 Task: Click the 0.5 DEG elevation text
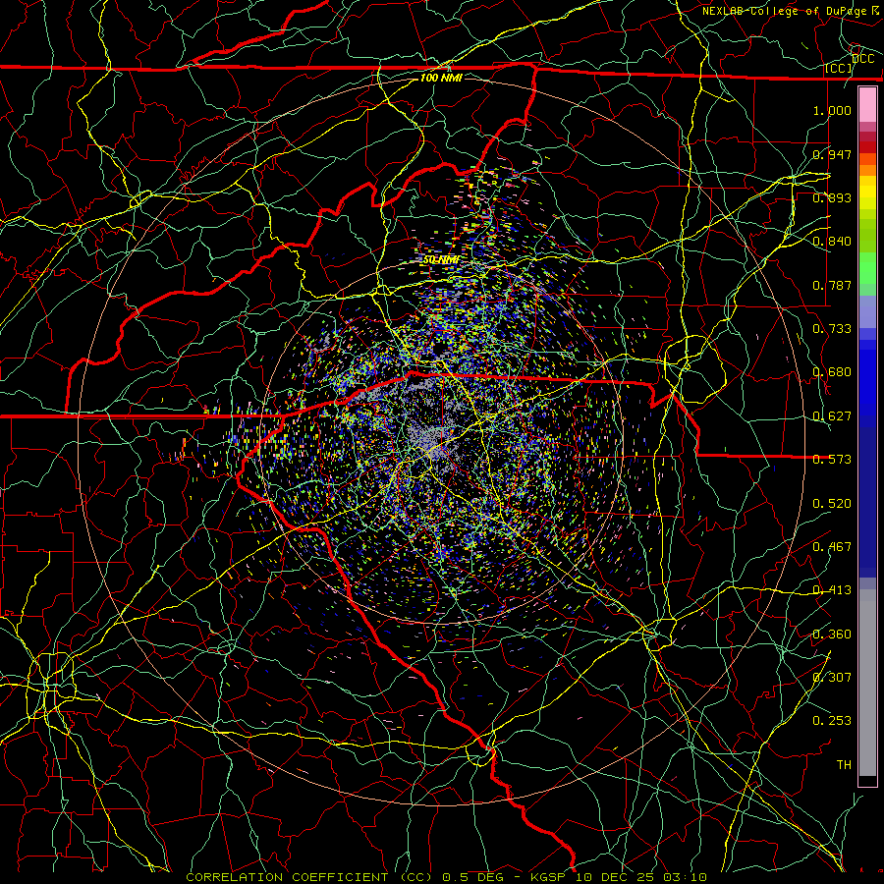pyautogui.click(x=472, y=877)
